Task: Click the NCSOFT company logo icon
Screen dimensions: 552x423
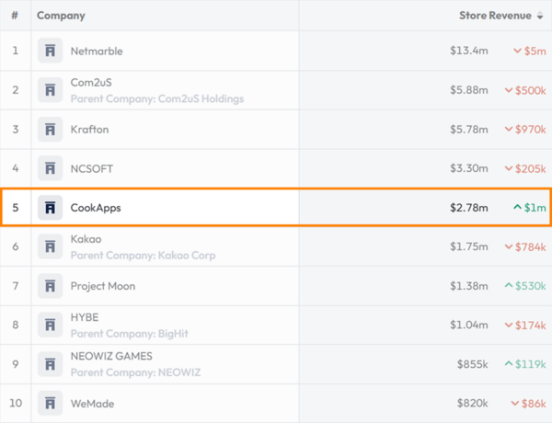Action: click(x=51, y=168)
